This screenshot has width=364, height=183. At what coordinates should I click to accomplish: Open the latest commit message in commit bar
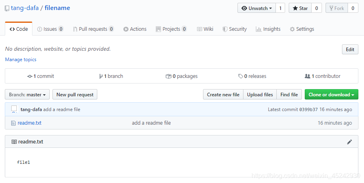[x=62, y=109]
